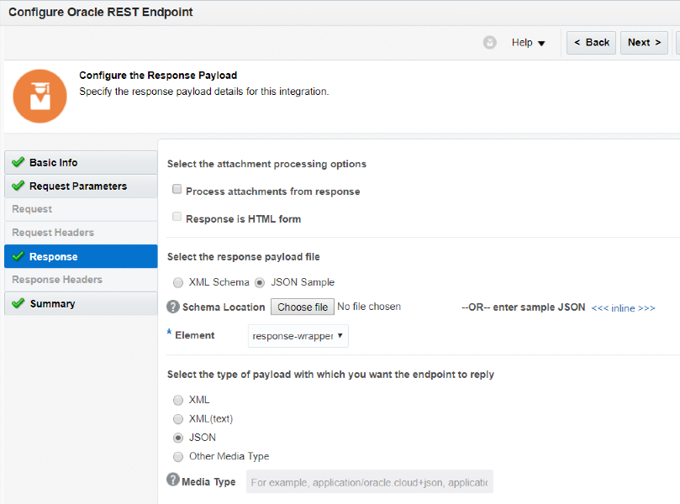Select the XML Schema radio button

coord(178,283)
